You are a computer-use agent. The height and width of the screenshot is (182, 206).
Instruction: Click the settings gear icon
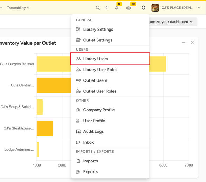click(143, 8)
